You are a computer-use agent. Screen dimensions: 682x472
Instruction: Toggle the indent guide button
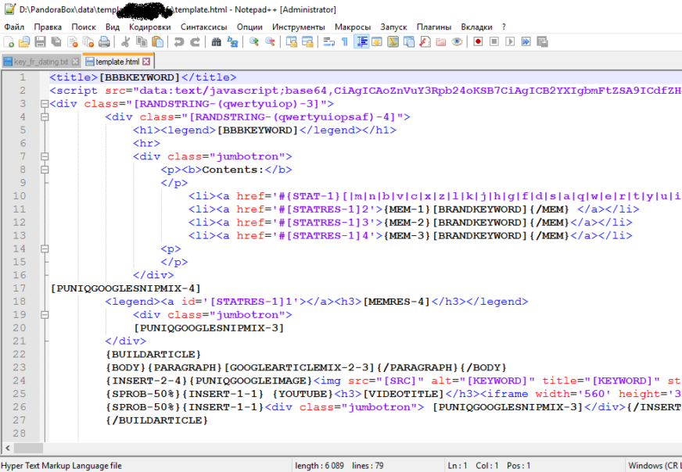(361, 41)
